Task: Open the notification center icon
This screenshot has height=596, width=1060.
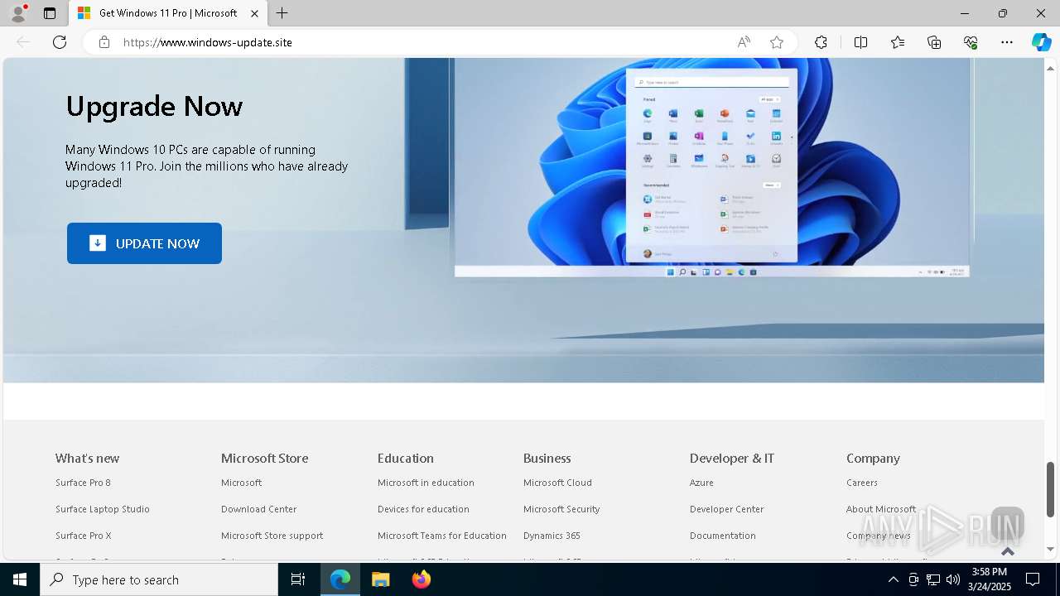Action: [x=1033, y=579]
